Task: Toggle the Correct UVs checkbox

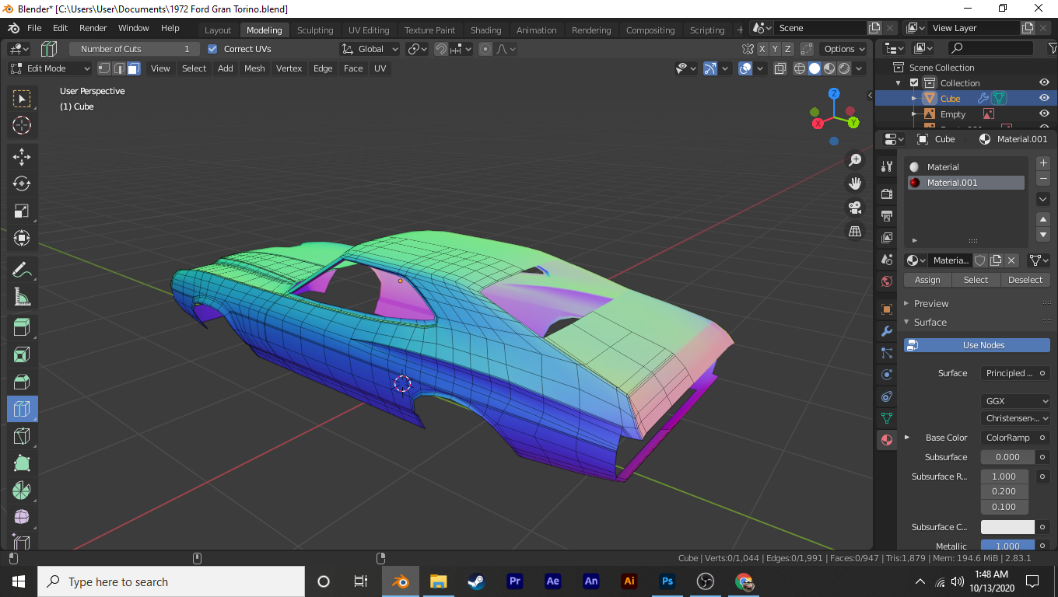Action: [212, 49]
